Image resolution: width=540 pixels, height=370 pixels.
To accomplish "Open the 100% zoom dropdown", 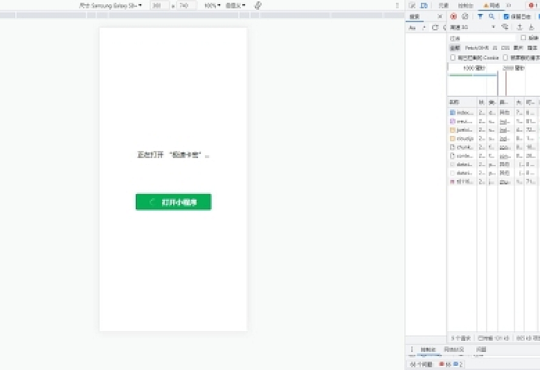I will (x=212, y=5).
